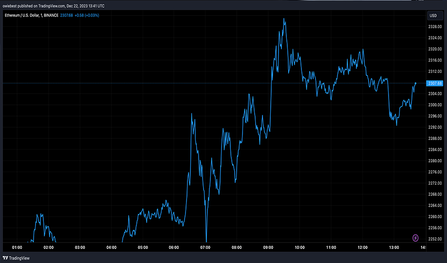Click the Ethereum / U.S. Dollar symbol title
Viewport: 447px width, 263px height.
[x=21, y=16]
